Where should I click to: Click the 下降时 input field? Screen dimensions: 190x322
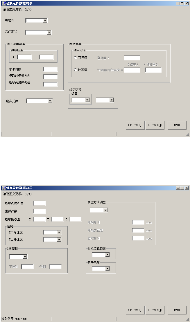(x=28, y=267)
